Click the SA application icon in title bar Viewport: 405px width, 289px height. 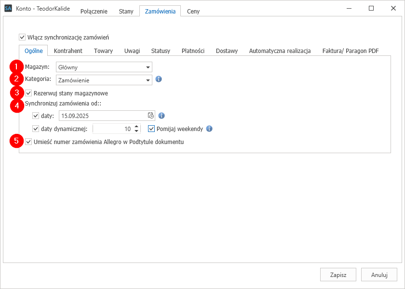coord(8,8)
